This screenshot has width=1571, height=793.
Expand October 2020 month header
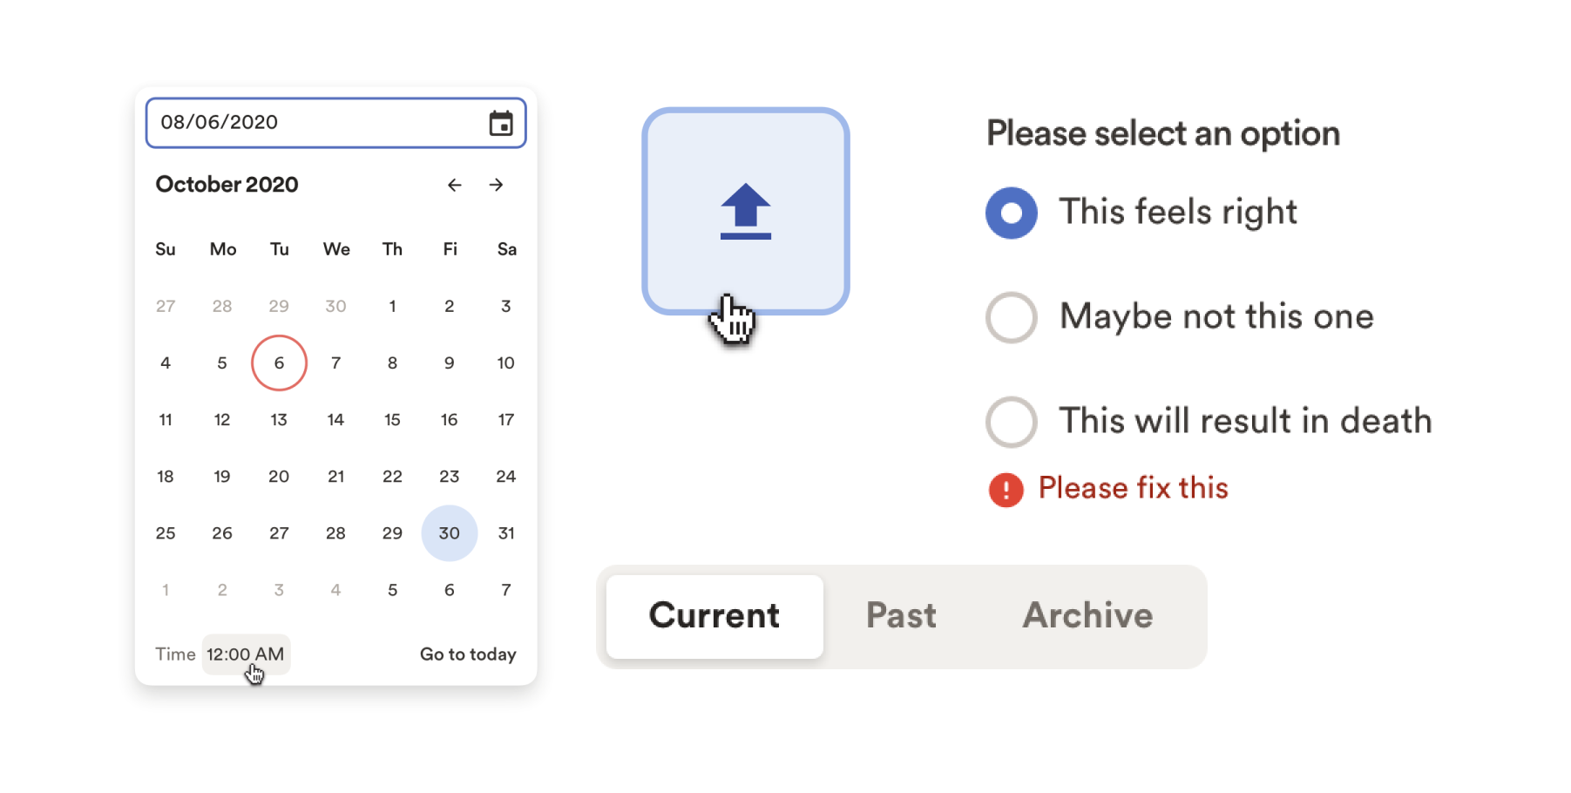tap(227, 185)
